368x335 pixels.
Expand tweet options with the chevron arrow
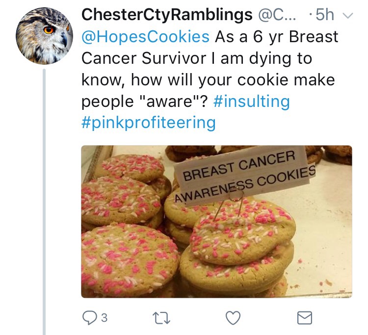click(347, 15)
